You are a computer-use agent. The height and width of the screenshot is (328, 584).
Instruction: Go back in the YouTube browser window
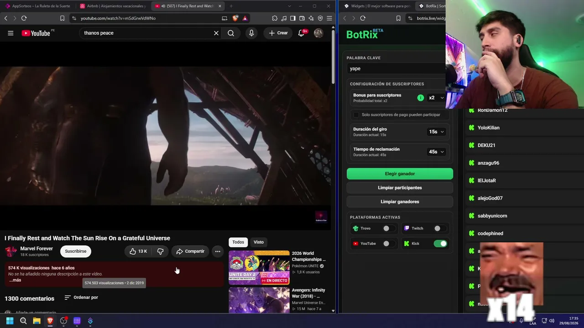(x=6, y=18)
